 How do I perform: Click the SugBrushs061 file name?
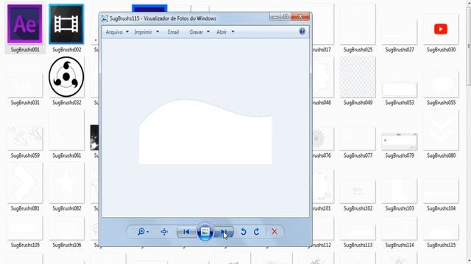click(66, 155)
